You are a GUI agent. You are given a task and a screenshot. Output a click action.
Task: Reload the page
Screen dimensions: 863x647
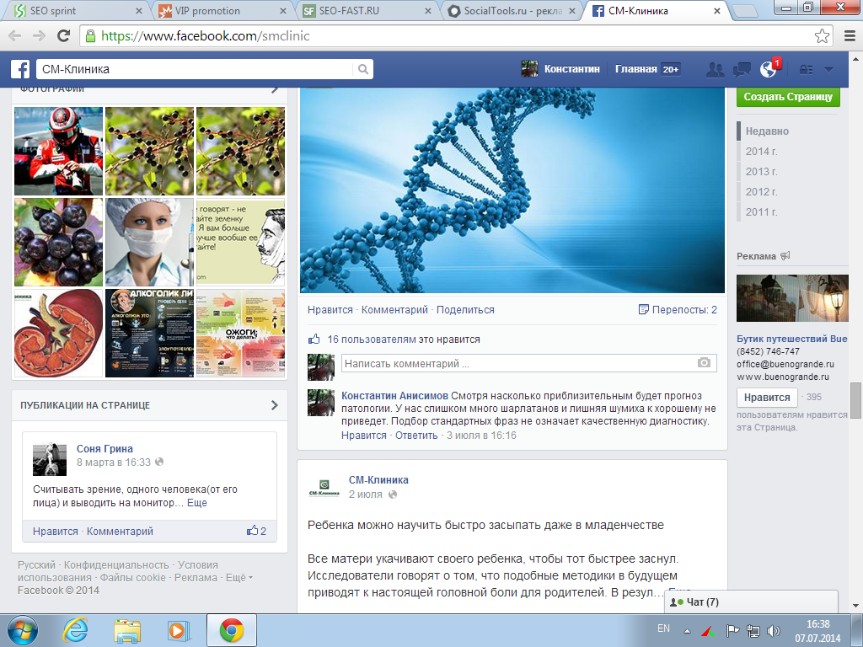pos(64,35)
